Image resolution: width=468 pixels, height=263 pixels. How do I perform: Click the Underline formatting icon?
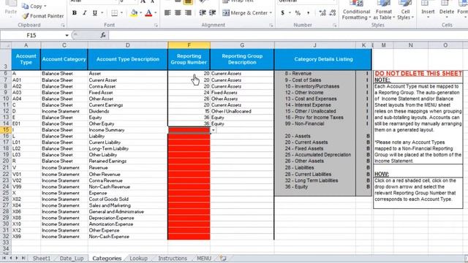coord(95,13)
